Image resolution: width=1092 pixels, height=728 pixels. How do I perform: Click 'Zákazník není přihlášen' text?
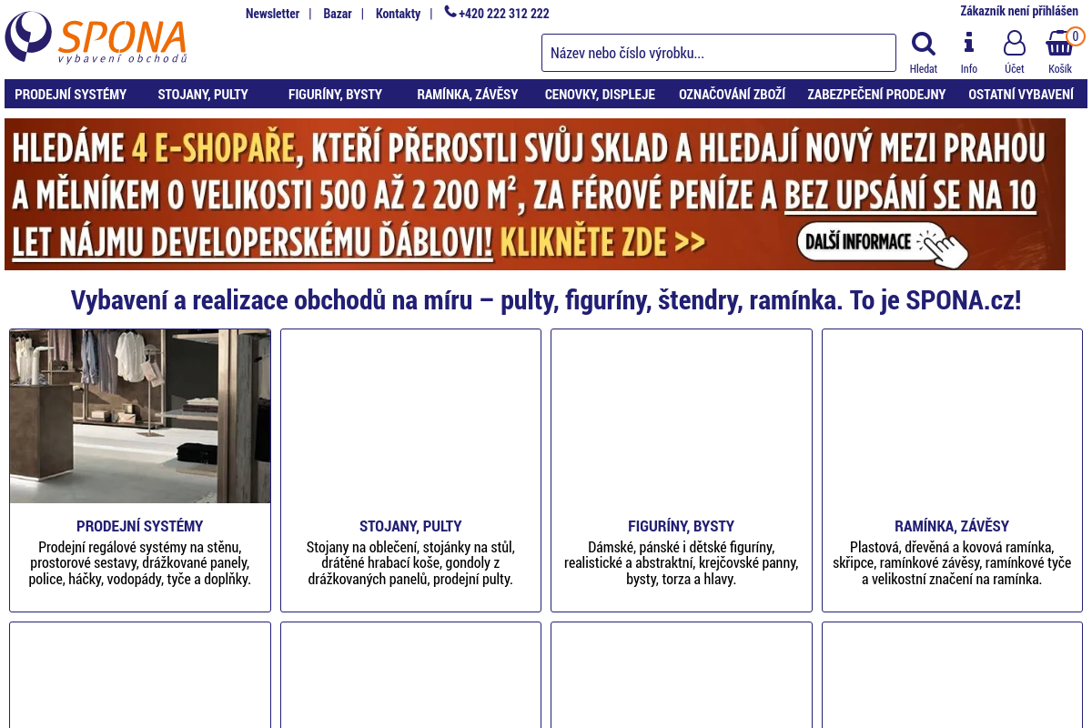click(1019, 11)
